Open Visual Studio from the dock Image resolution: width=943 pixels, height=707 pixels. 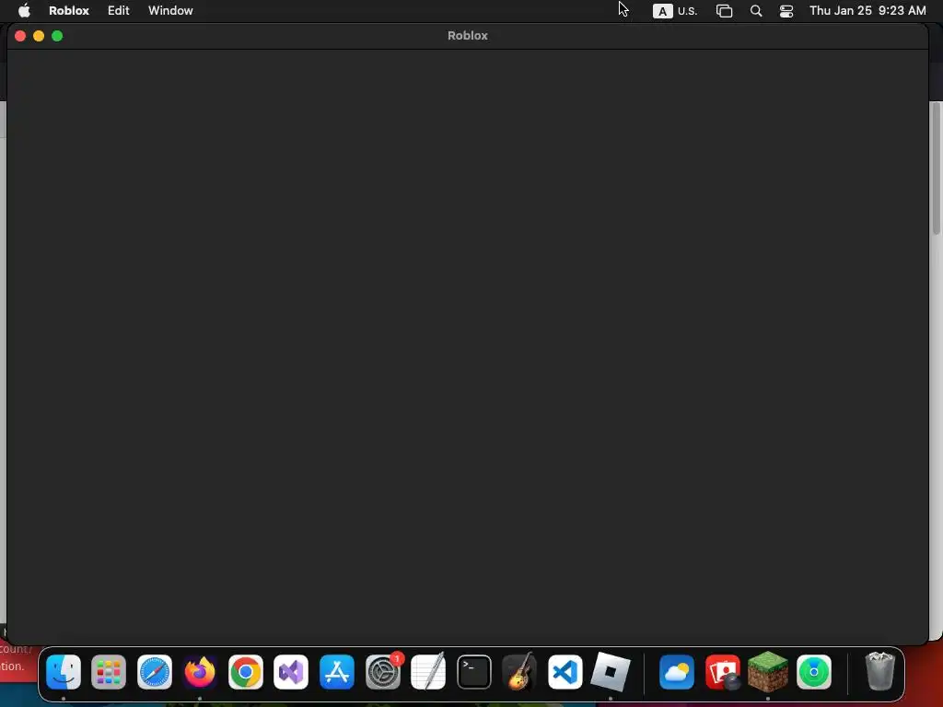tap(291, 671)
